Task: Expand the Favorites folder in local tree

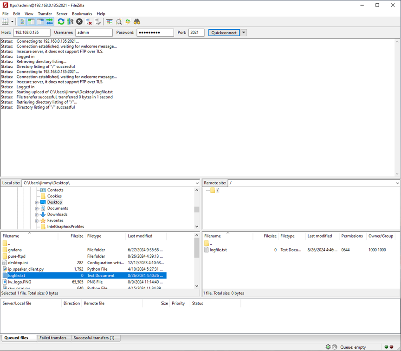Action: (37, 221)
